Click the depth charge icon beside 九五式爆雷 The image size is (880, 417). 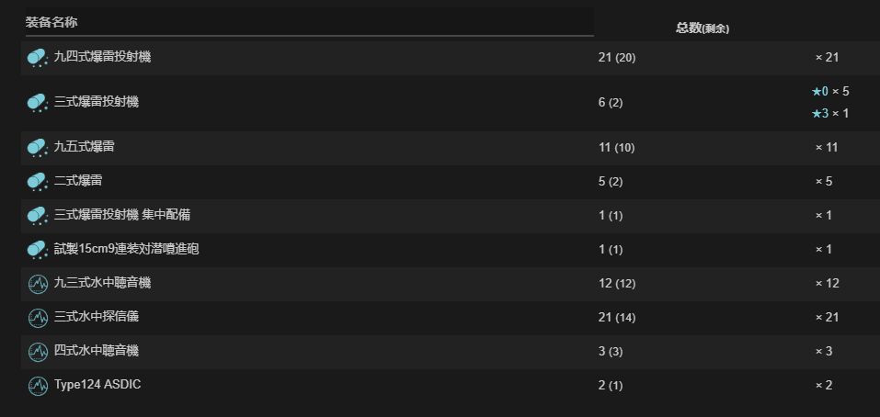[x=38, y=147]
